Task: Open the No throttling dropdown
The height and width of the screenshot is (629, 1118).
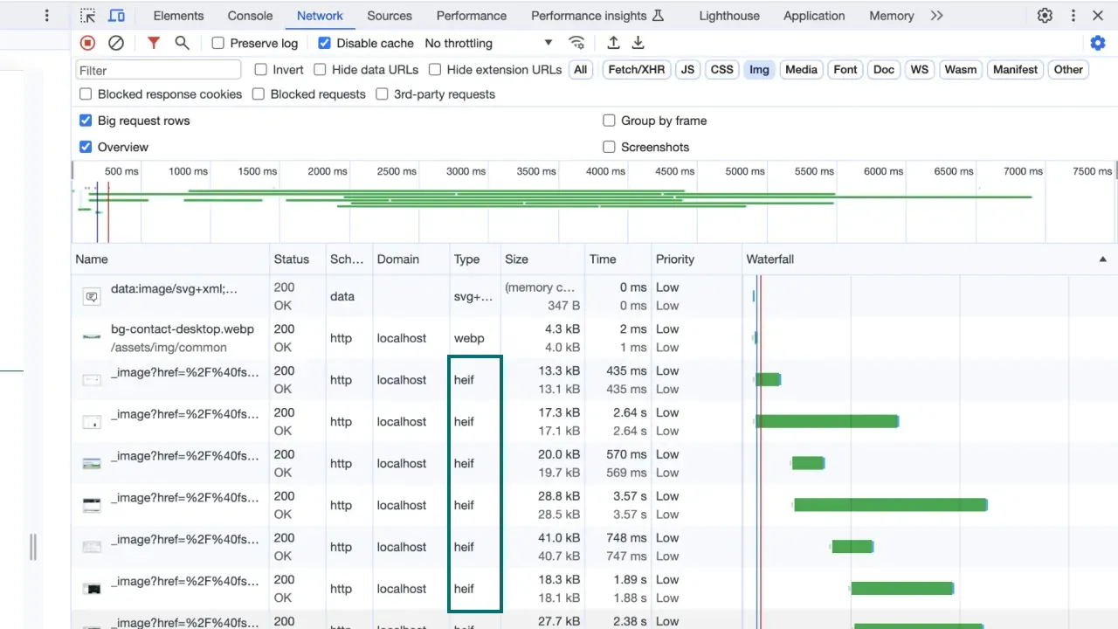Action: coord(487,43)
